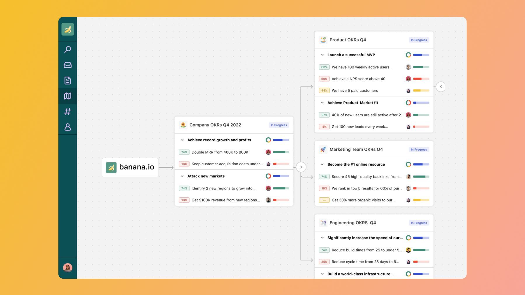525x295 pixels.
Task: Click the 25% badge on Reduce cycle time
Action: tap(324, 262)
